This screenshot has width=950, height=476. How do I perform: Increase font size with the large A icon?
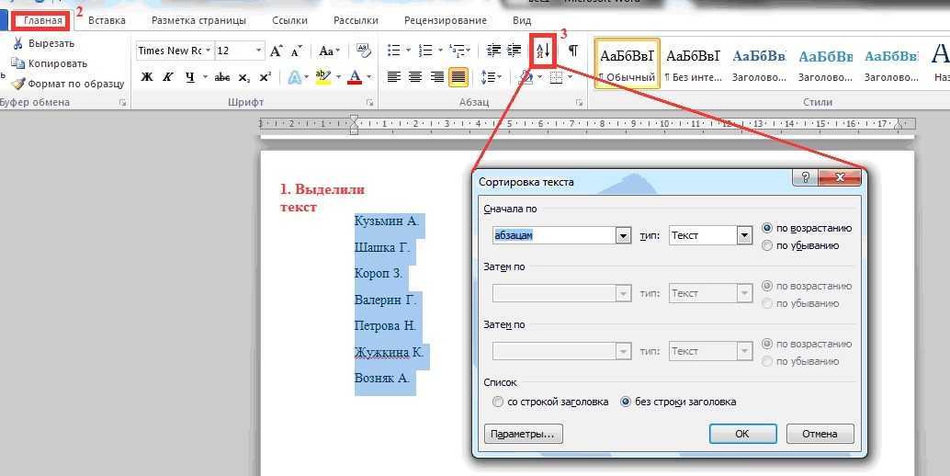(x=277, y=51)
